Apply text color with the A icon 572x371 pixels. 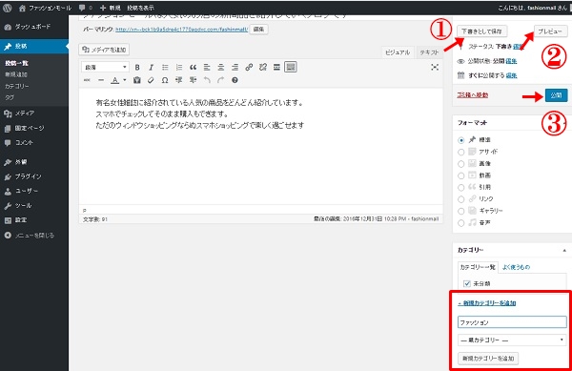[115, 80]
